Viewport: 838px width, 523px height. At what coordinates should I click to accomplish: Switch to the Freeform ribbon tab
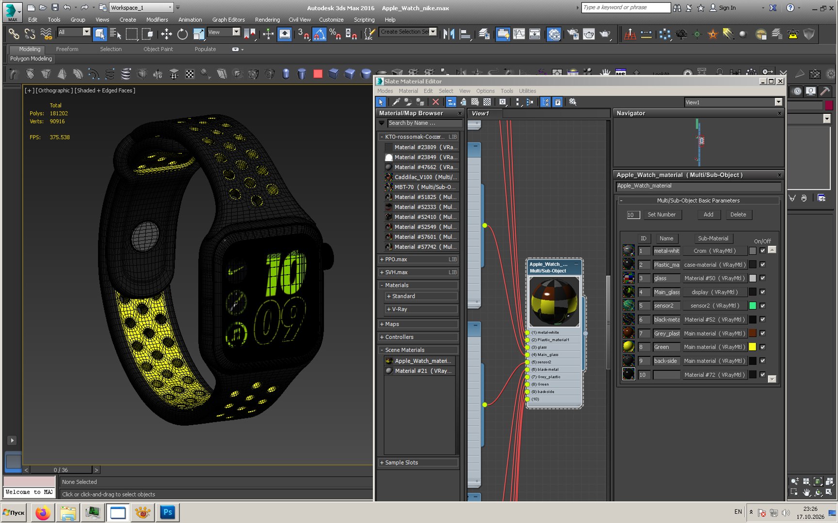67,49
